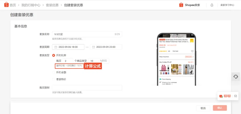Select 折扣比率 radio option
241x114 pixels.
click(54, 55)
